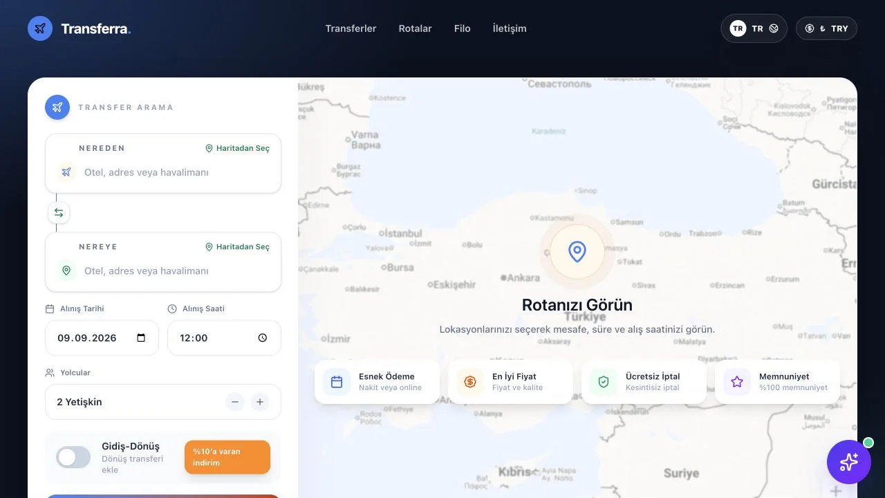
Task: Click the 2 Yetişkin passenger text
Action: (x=80, y=402)
